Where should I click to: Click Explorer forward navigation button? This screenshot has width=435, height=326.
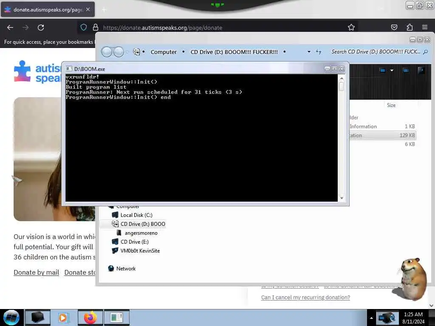119,52
